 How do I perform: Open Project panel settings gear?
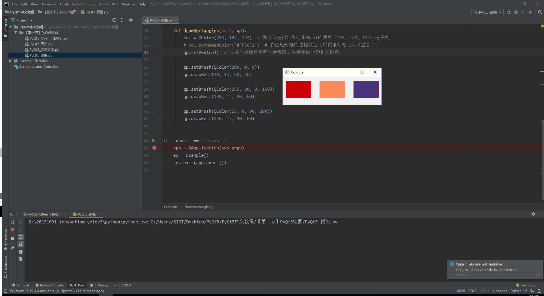(131, 20)
